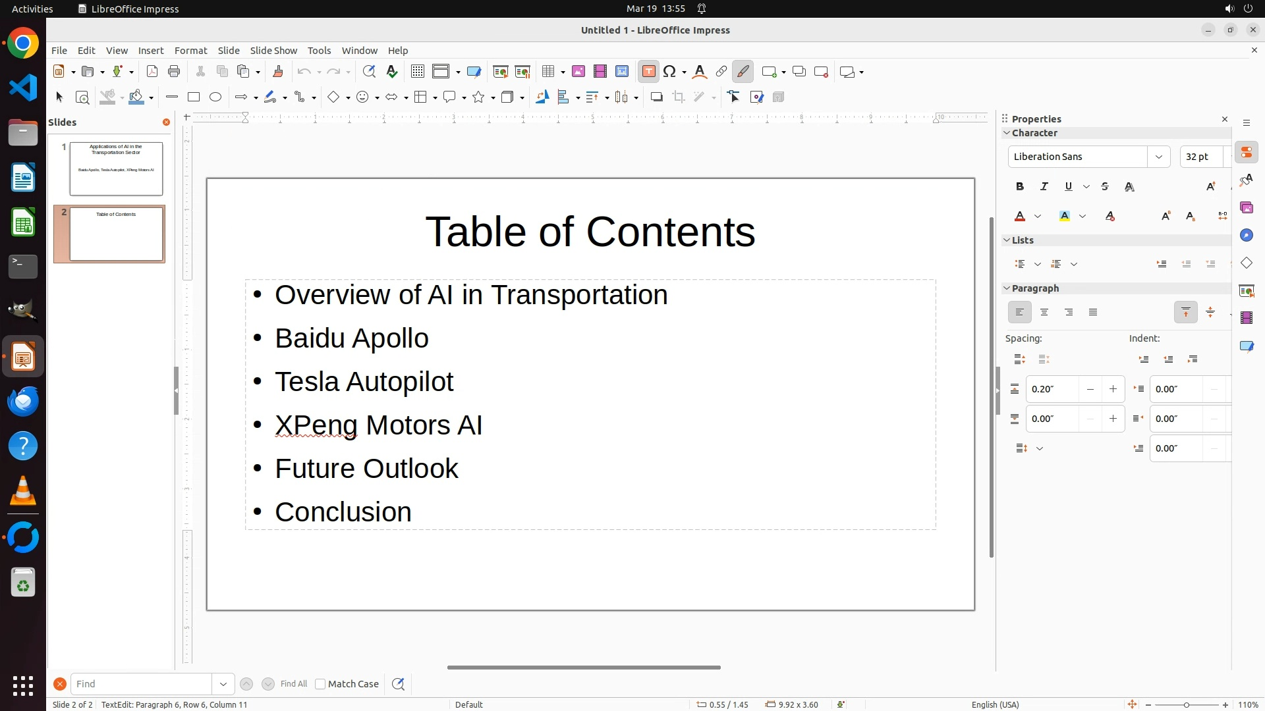
Task: Toggle Center paragraph alignment
Action: [1044, 313]
